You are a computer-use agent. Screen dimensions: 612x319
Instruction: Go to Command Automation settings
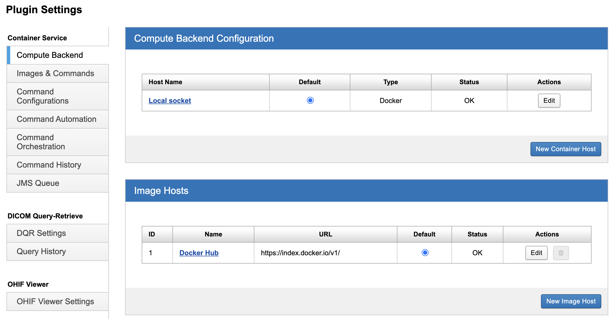pos(56,119)
